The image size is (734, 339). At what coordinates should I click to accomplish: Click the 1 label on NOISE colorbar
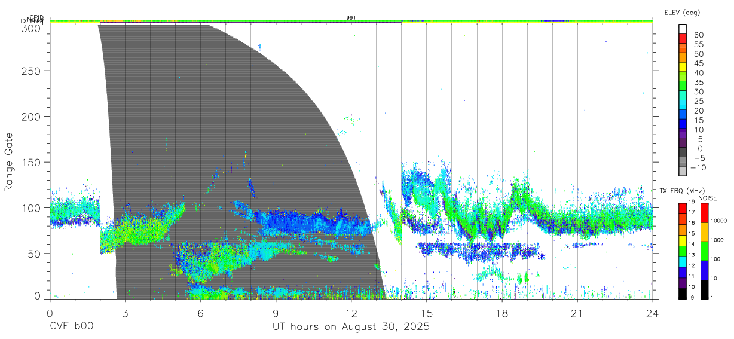[x=711, y=297]
